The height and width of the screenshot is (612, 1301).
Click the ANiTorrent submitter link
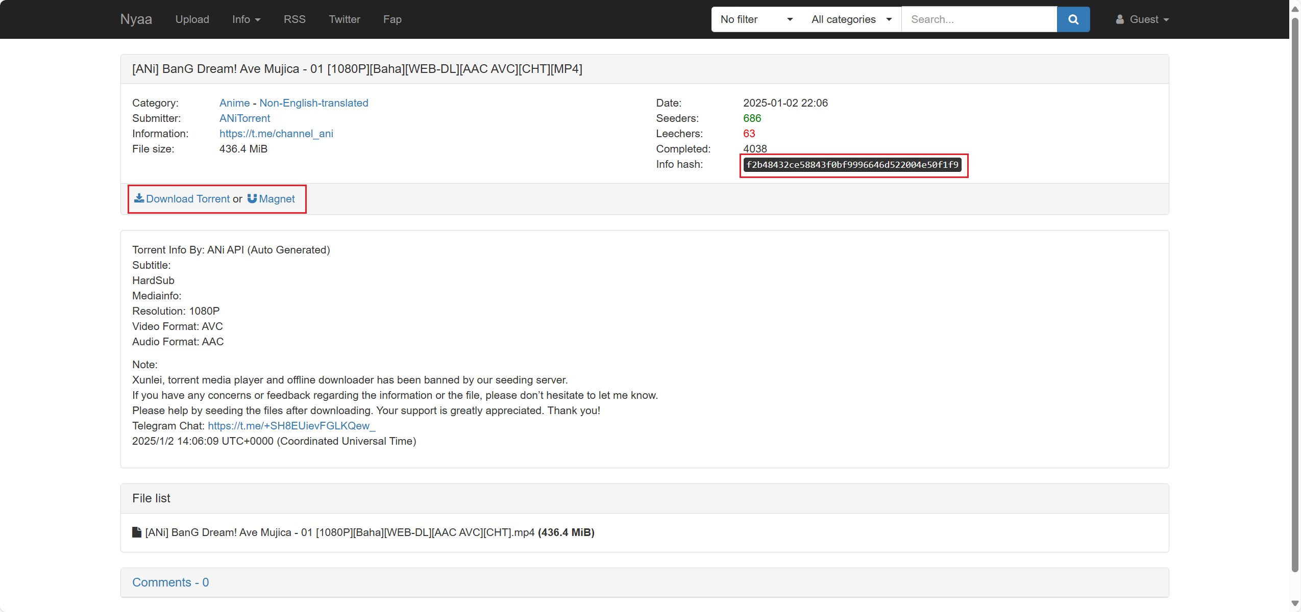tap(244, 118)
